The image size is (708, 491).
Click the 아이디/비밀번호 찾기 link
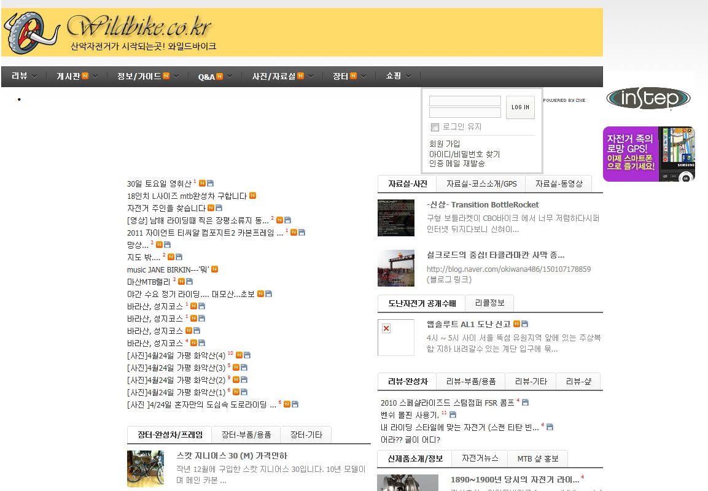coord(464,154)
